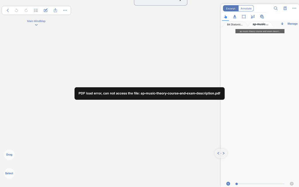The width and height of the screenshot is (299, 187).
Task: Switch to Excerpt mode
Action: (231, 8)
